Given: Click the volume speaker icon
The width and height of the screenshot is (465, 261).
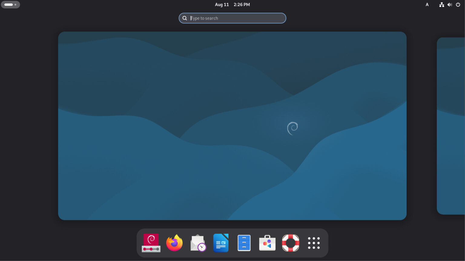Looking at the screenshot, I should tap(450, 5).
